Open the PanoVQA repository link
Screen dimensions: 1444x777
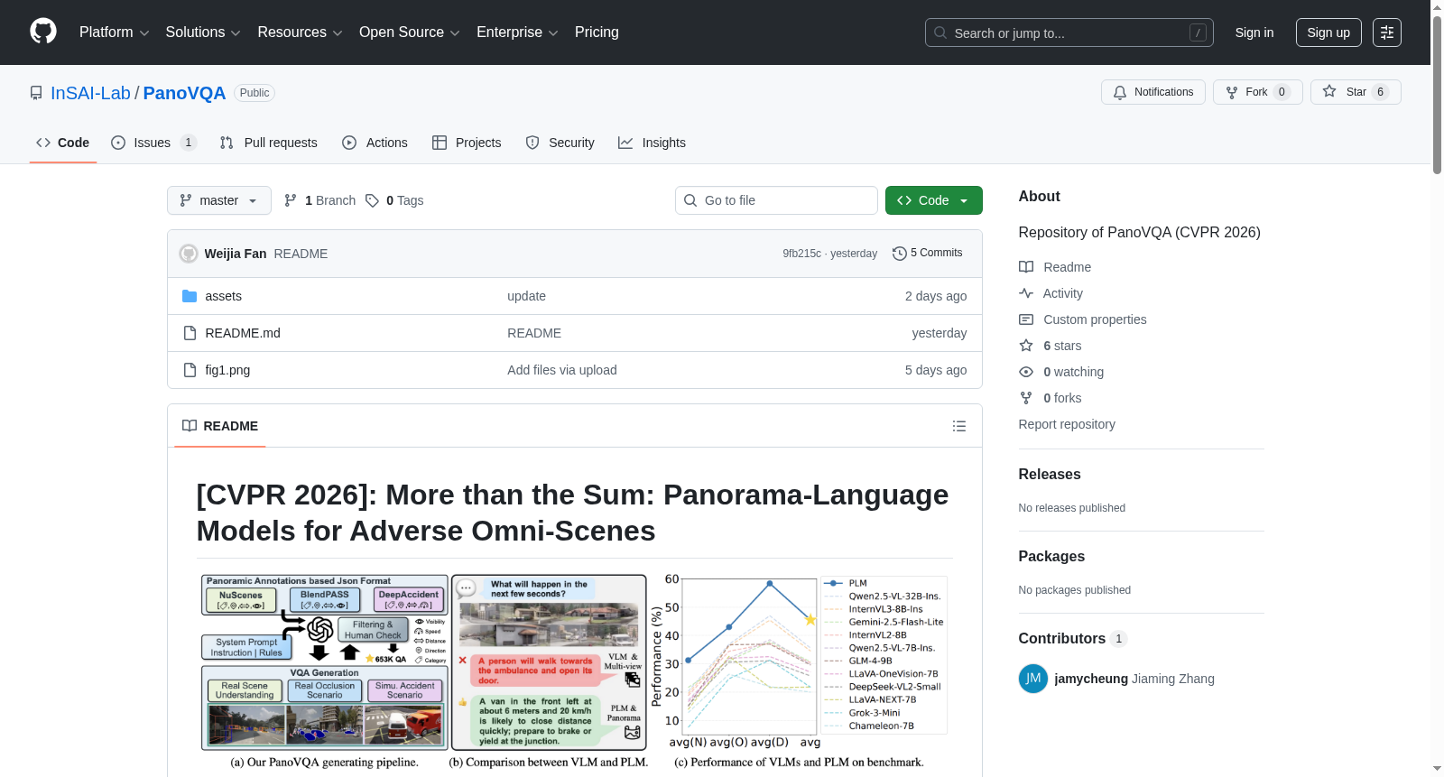coord(184,93)
